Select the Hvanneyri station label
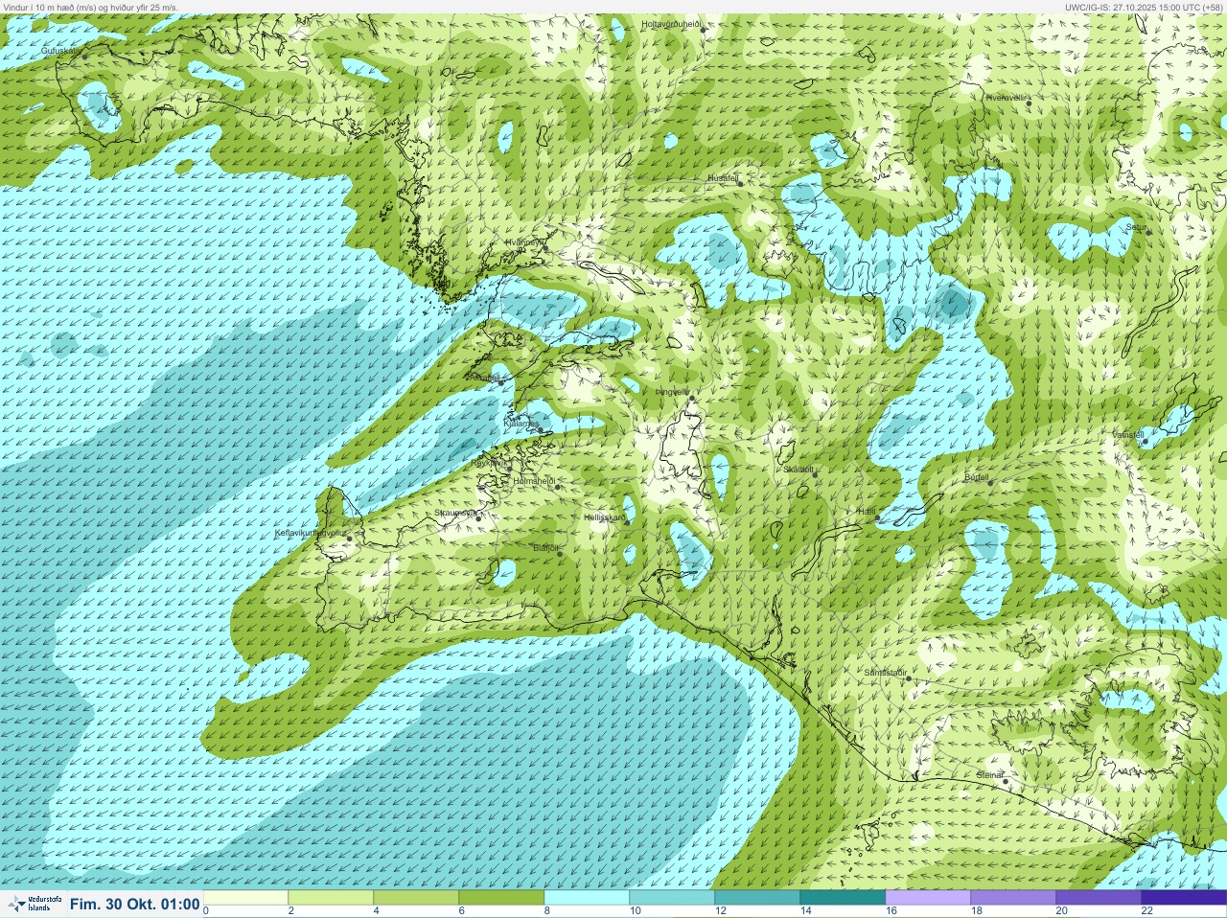 pyautogui.click(x=525, y=242)
